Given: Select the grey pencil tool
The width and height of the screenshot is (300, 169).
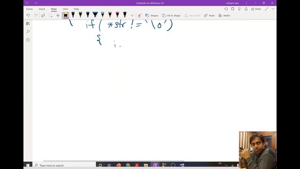Looking at the screenshot, I should pos(103,15).
